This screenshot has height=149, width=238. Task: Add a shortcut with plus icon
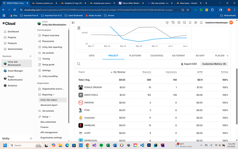[x=30, y=56]
